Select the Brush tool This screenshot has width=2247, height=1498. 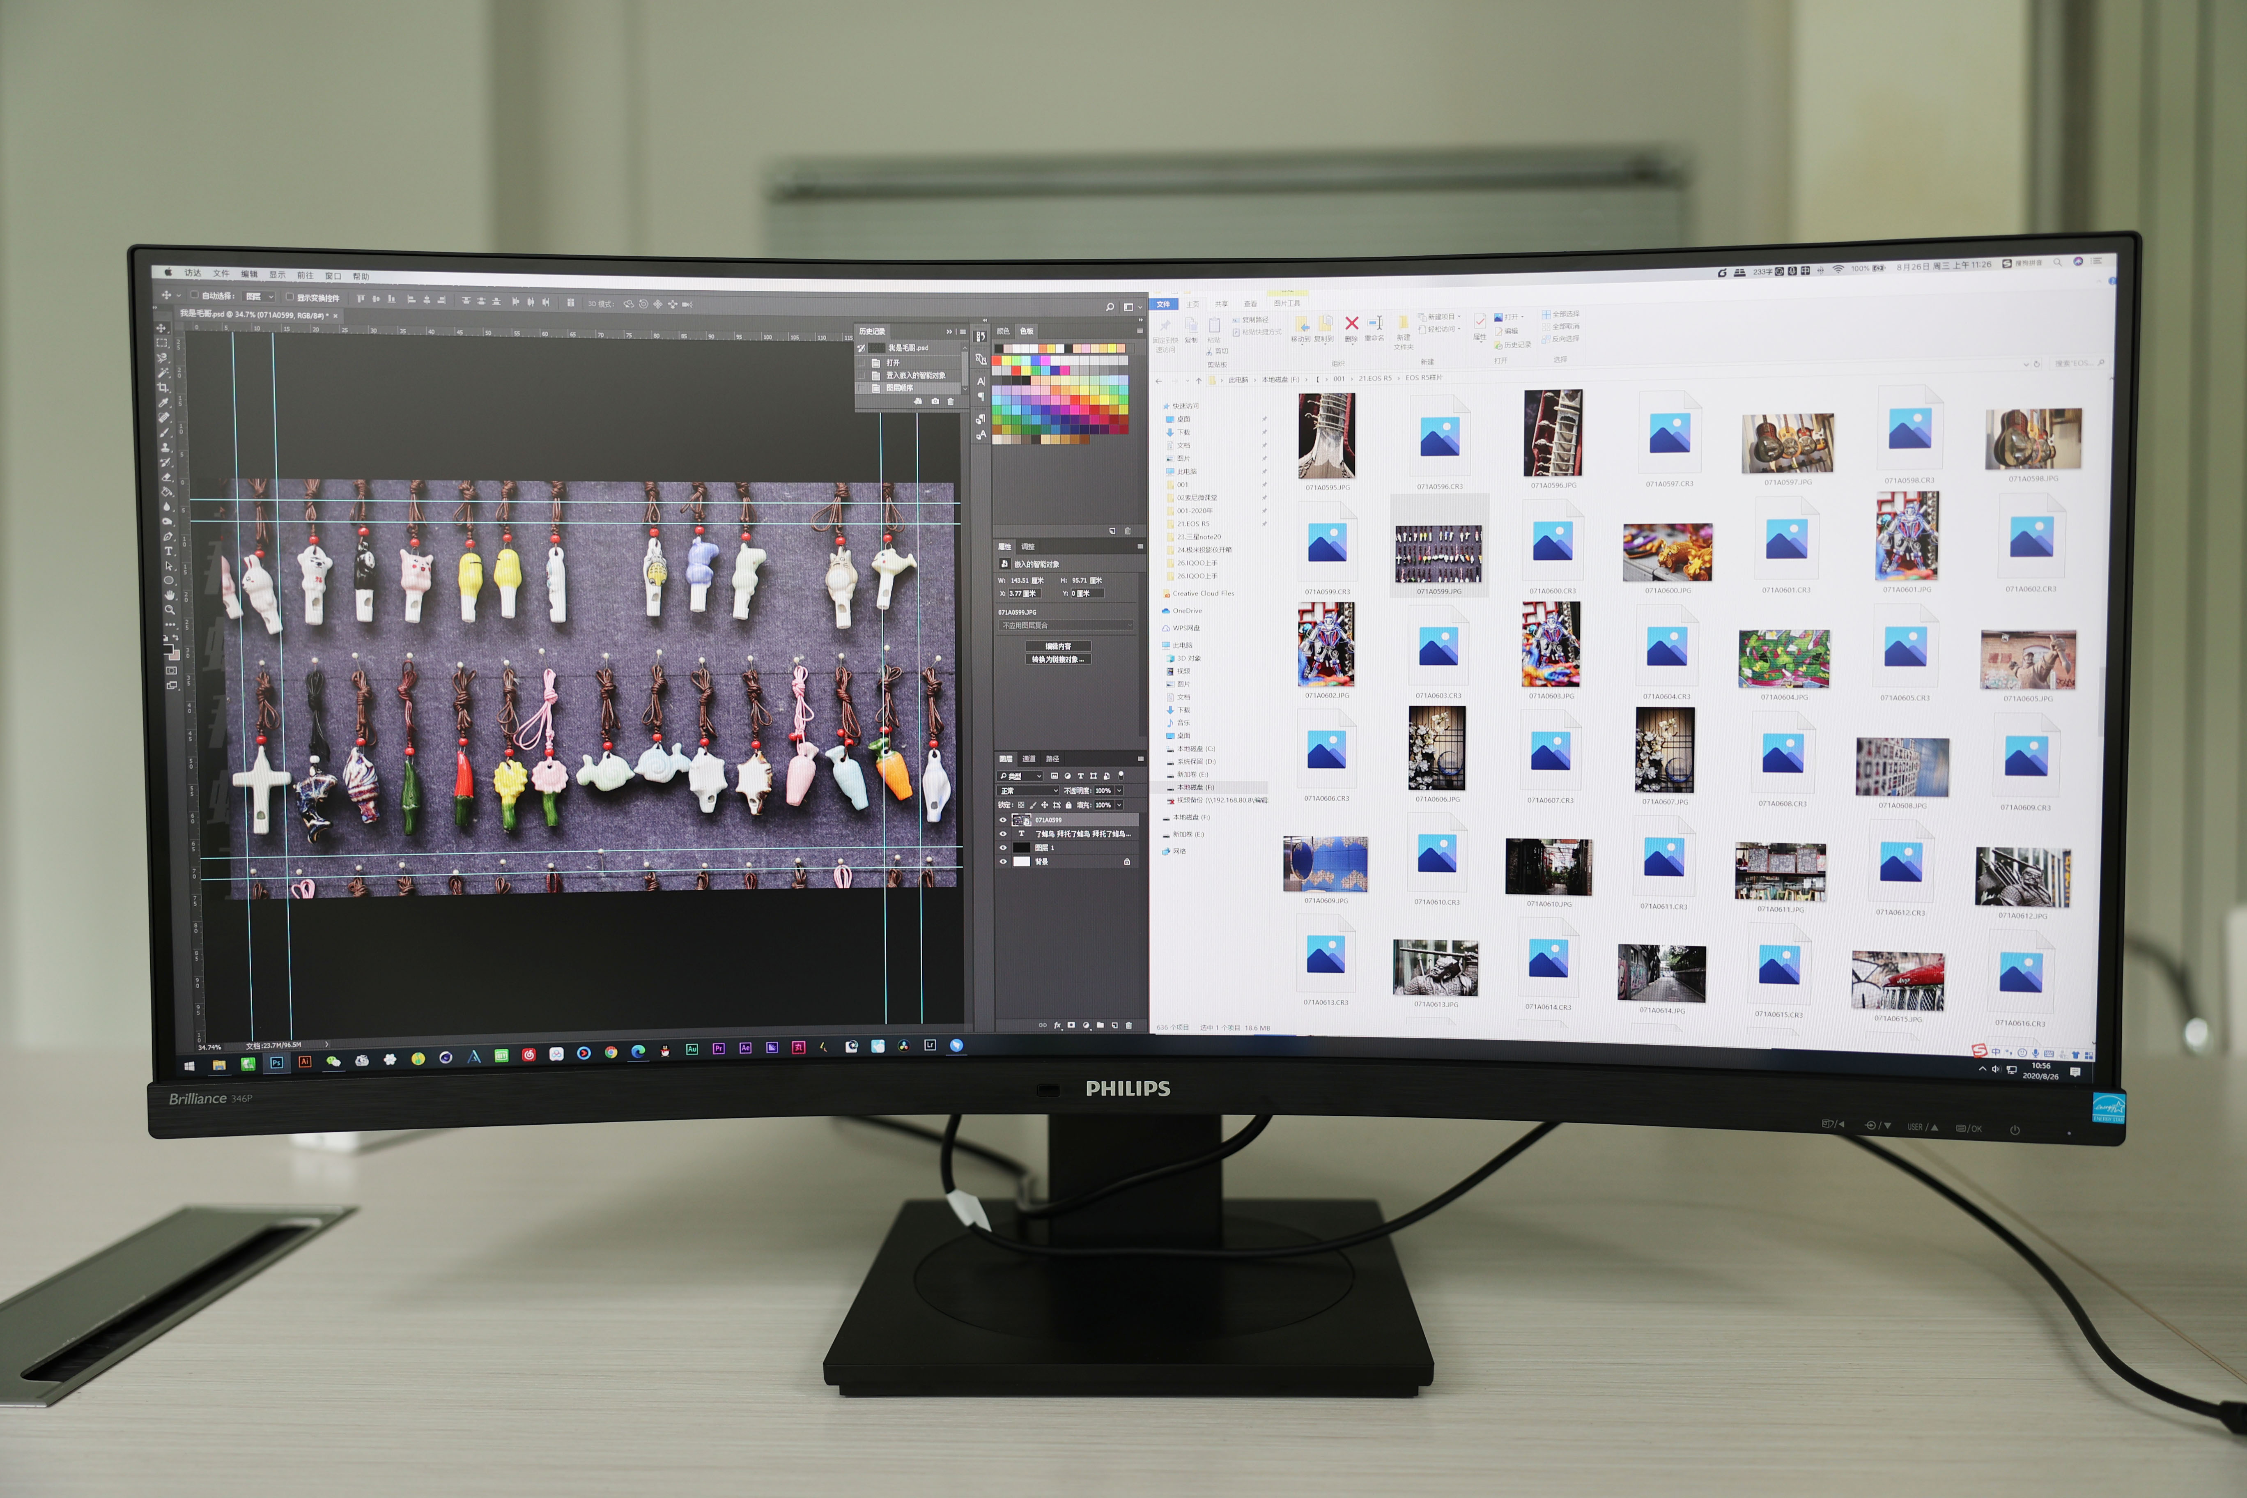point(164,433)
